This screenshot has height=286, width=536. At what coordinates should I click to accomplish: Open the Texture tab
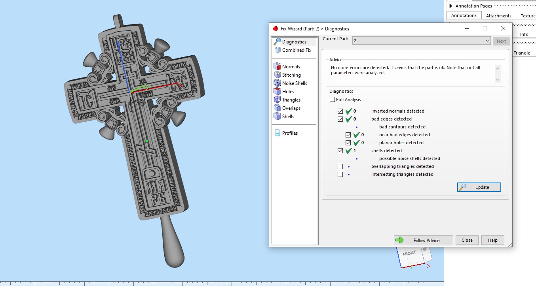[x=528, y=16]
